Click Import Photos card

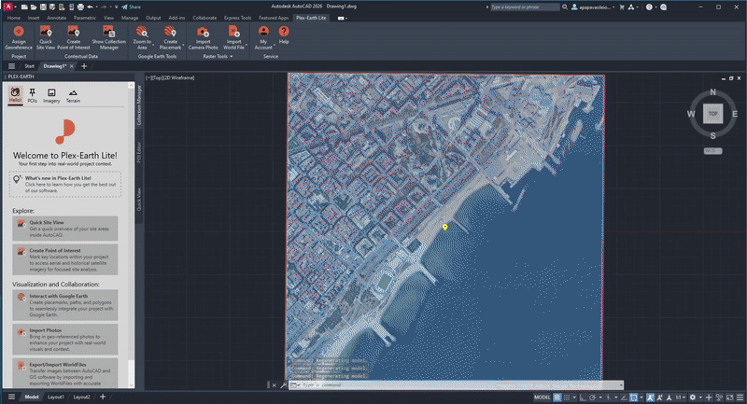tap(65, 340)
